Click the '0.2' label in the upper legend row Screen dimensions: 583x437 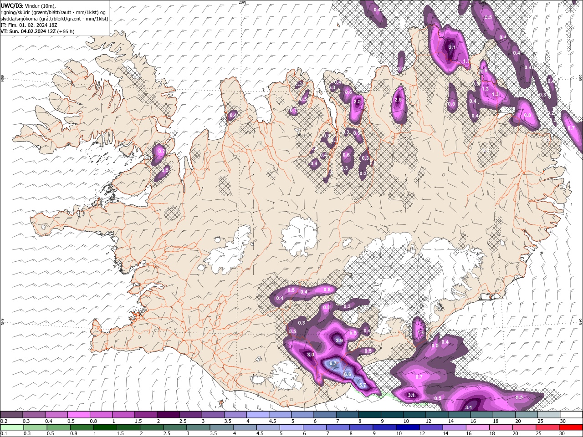click(4, 421)
